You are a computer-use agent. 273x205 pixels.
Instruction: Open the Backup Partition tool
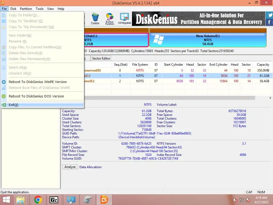pyautogui.click(x=110, y=19)
